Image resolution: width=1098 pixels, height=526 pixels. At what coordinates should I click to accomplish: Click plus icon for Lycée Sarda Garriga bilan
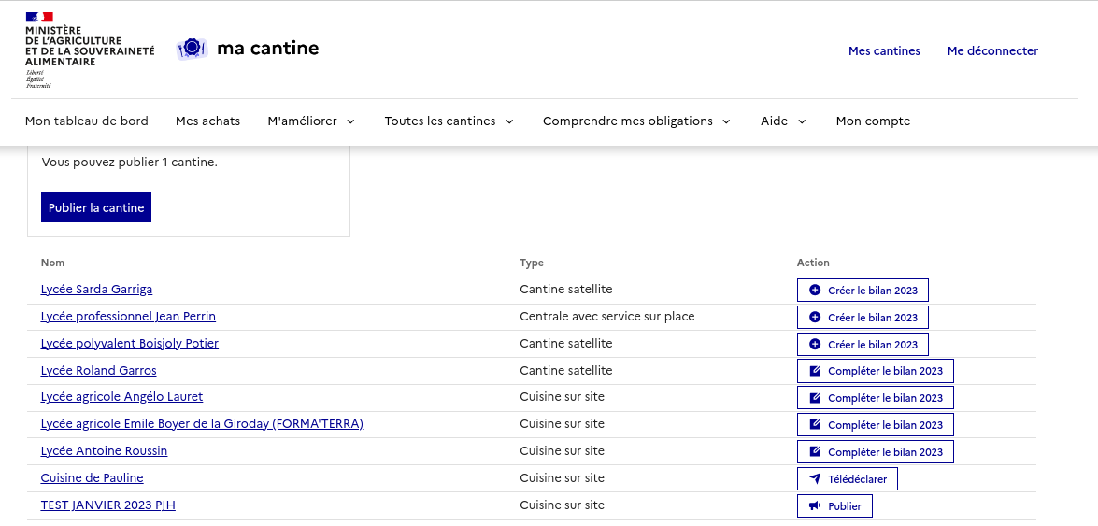click(x=815, y=291)
